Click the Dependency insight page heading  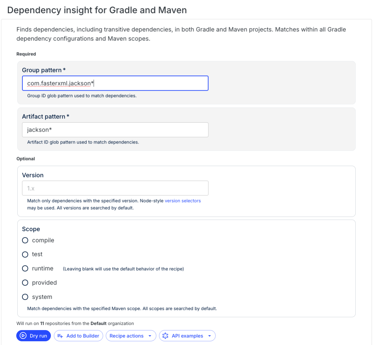click(97, 10)
